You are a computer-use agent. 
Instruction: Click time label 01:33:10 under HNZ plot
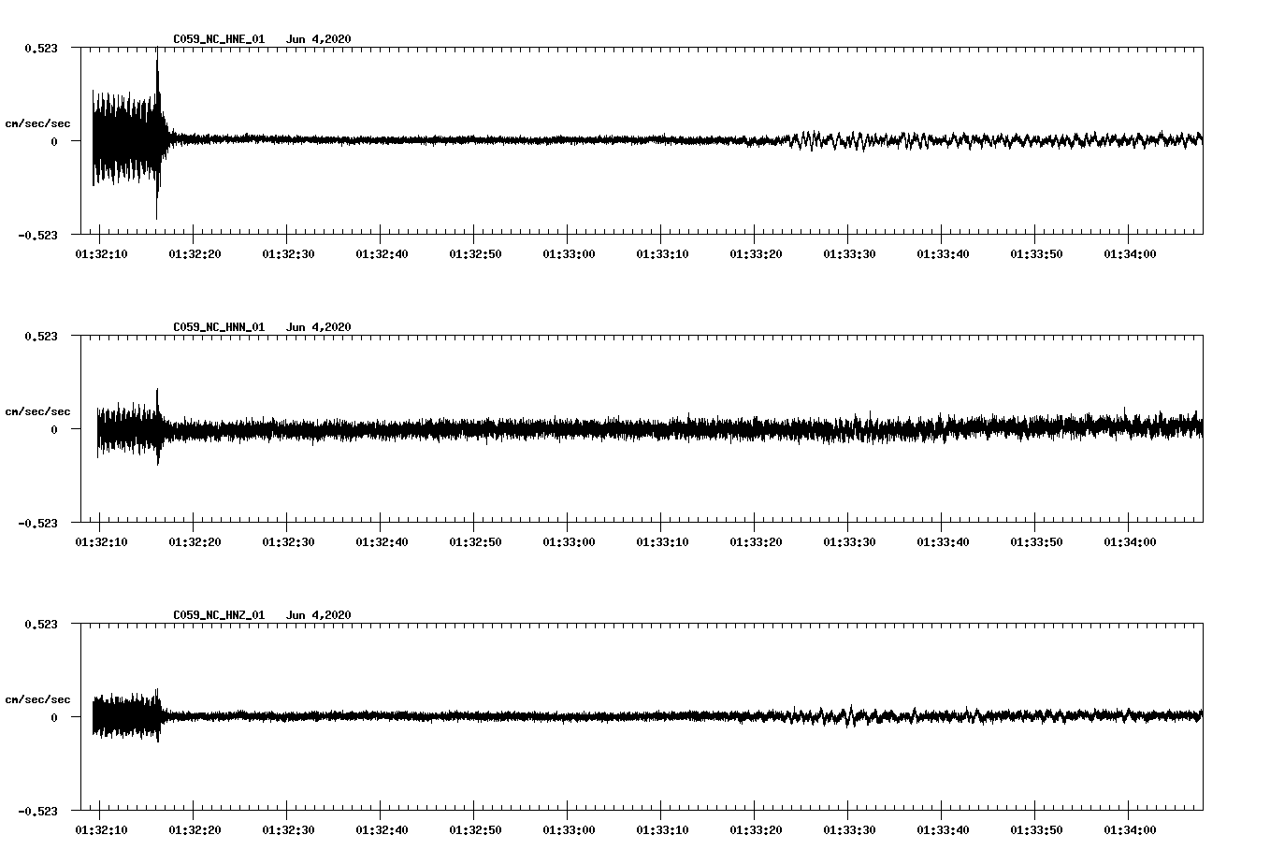click(662, 830)
